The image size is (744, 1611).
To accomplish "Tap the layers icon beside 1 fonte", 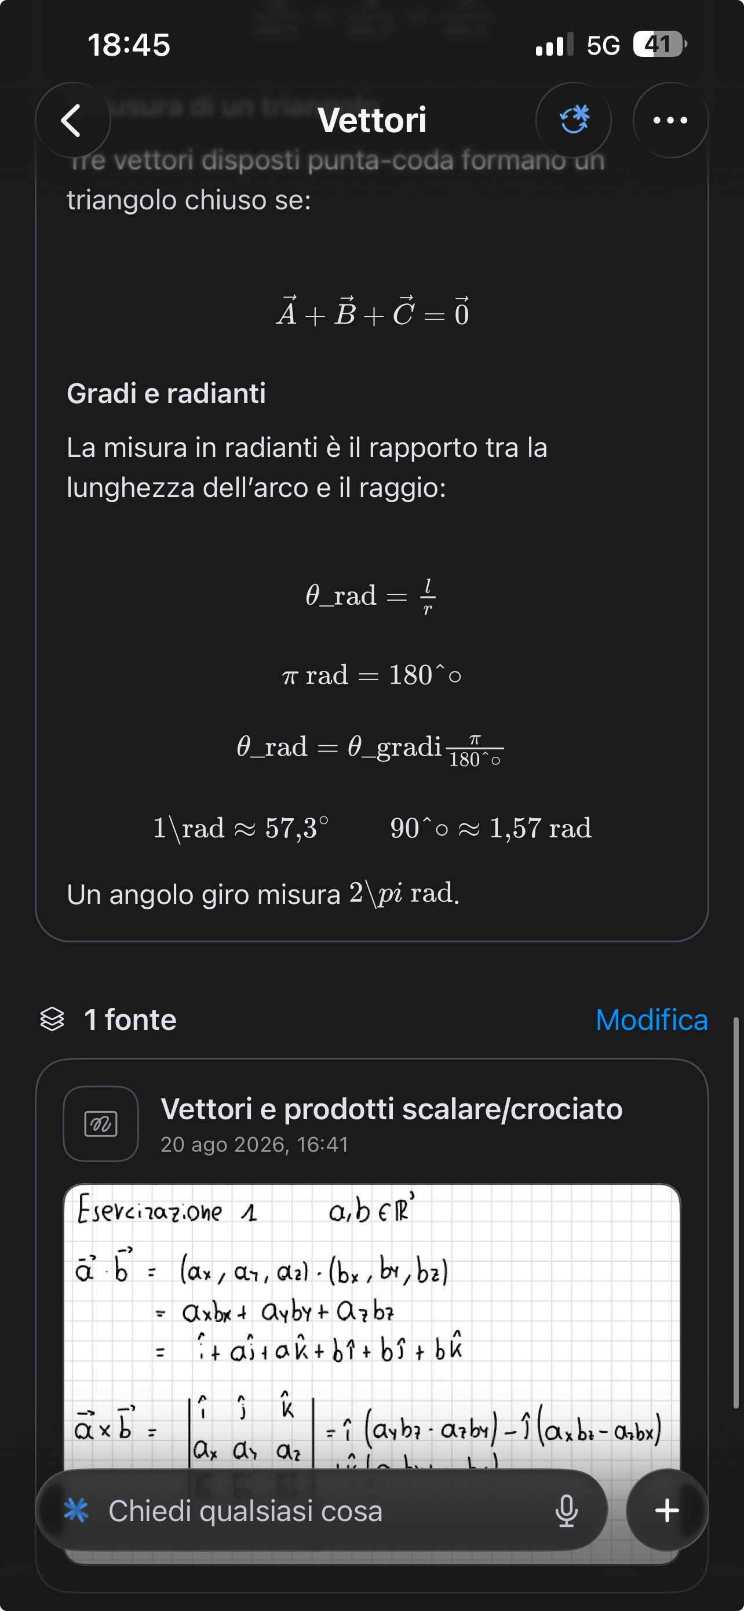I will tap(53, 1019).
